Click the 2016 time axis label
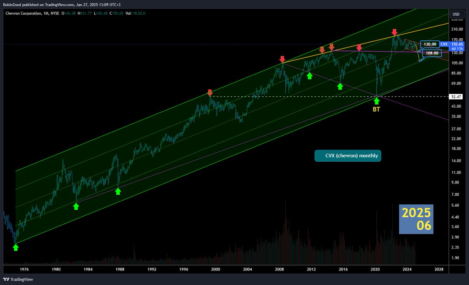This screenshot has width=469, height=285. click(344, 269)
